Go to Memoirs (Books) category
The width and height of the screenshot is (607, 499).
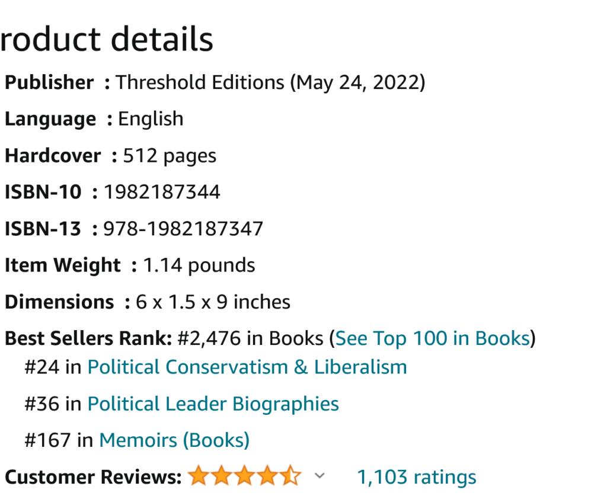pyautogui.click(x=174, y=440)
